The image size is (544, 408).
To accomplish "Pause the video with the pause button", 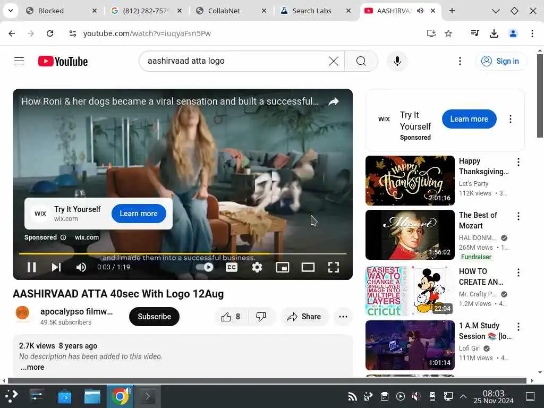I will point(31,267).
